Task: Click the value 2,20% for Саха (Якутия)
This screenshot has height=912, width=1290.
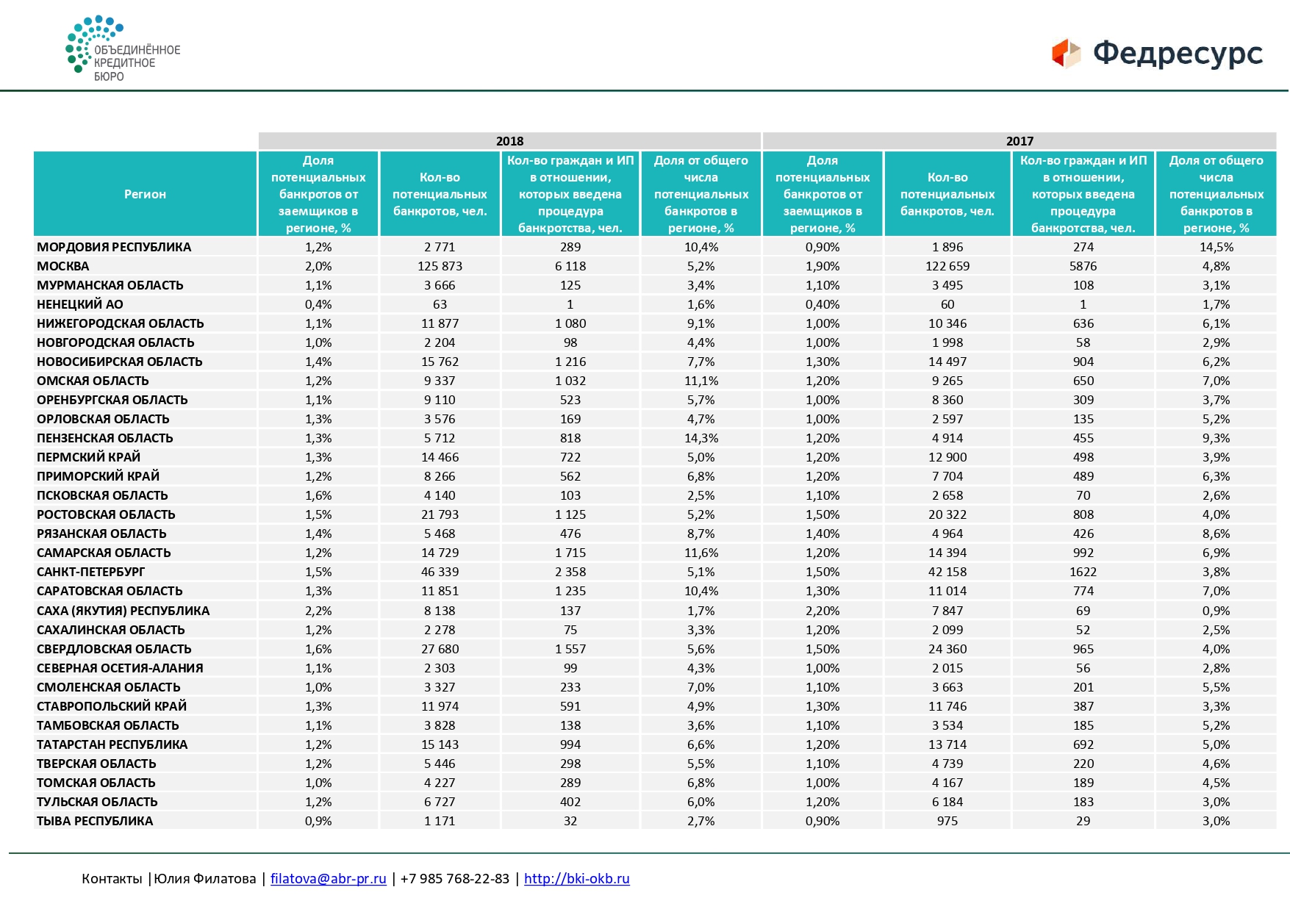Action: [x=823, y=611]
